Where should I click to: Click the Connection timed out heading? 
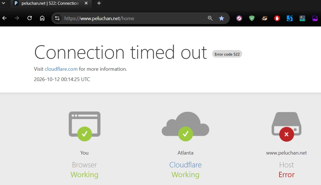pyautogui.click(x=120, y=53)
